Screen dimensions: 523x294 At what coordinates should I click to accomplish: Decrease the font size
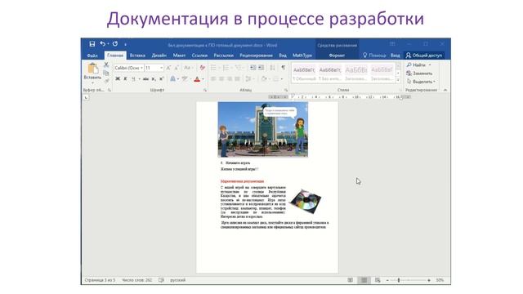pyautogui.click(x=177, y=68)
